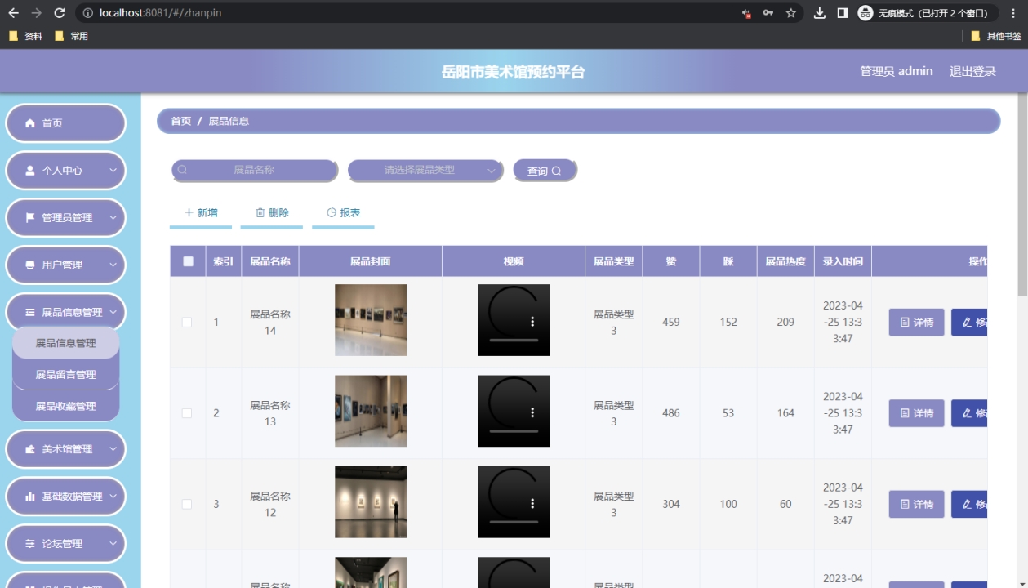Screen dimensions: 1028x588
Task: Open cover image of 展品名称12
Action: 371,501
